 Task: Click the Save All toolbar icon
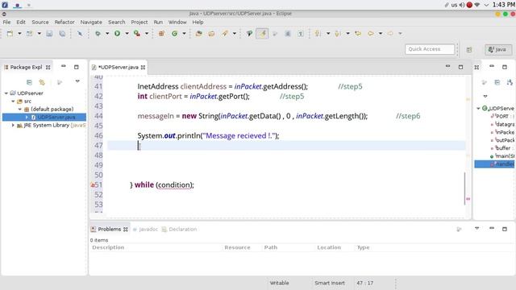[62, 34]
